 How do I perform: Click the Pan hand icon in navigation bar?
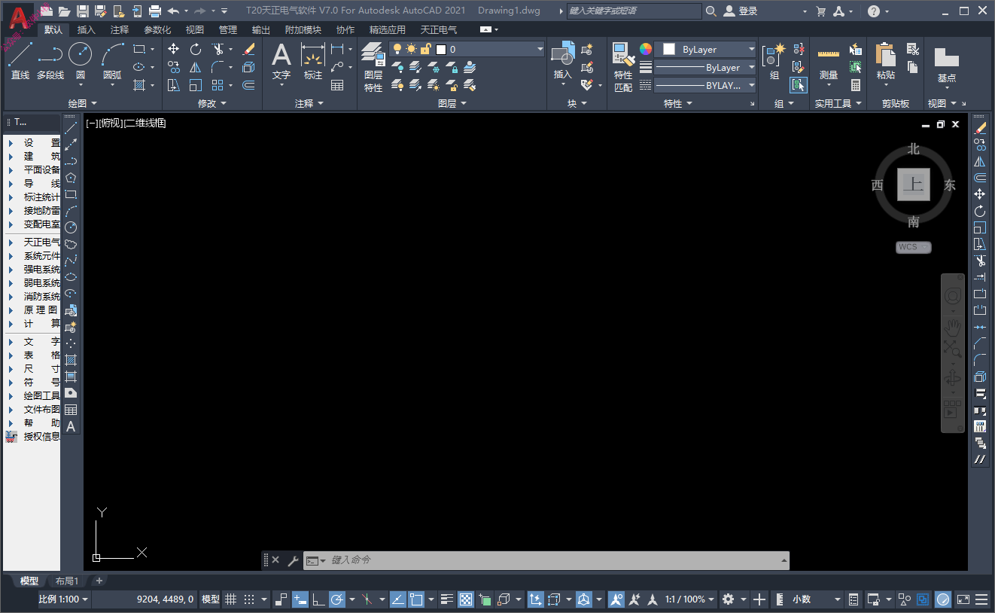tap(953, 326)
